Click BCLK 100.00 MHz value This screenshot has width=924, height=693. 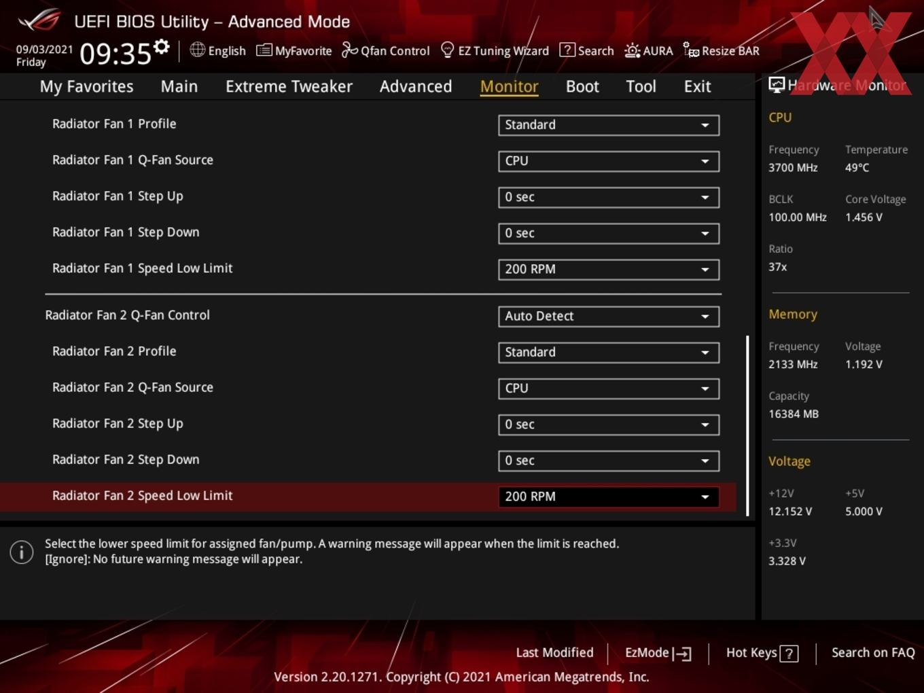coord(798,217)
